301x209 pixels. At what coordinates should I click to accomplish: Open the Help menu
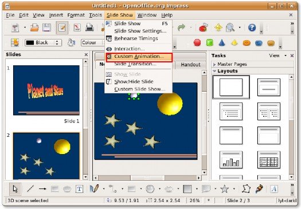[x=167, y=15]
